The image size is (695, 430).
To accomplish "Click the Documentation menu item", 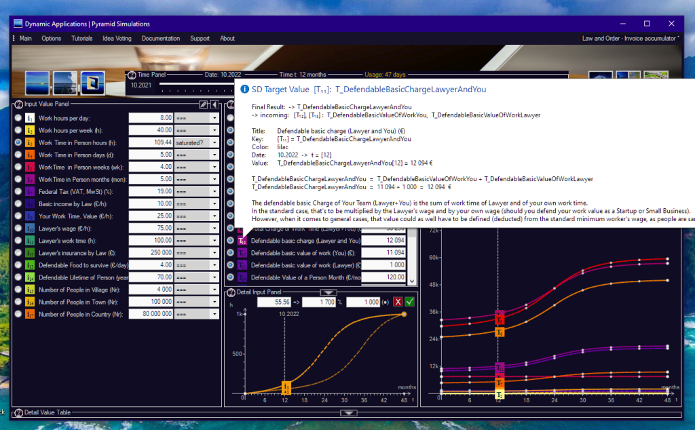I will 161,39.
